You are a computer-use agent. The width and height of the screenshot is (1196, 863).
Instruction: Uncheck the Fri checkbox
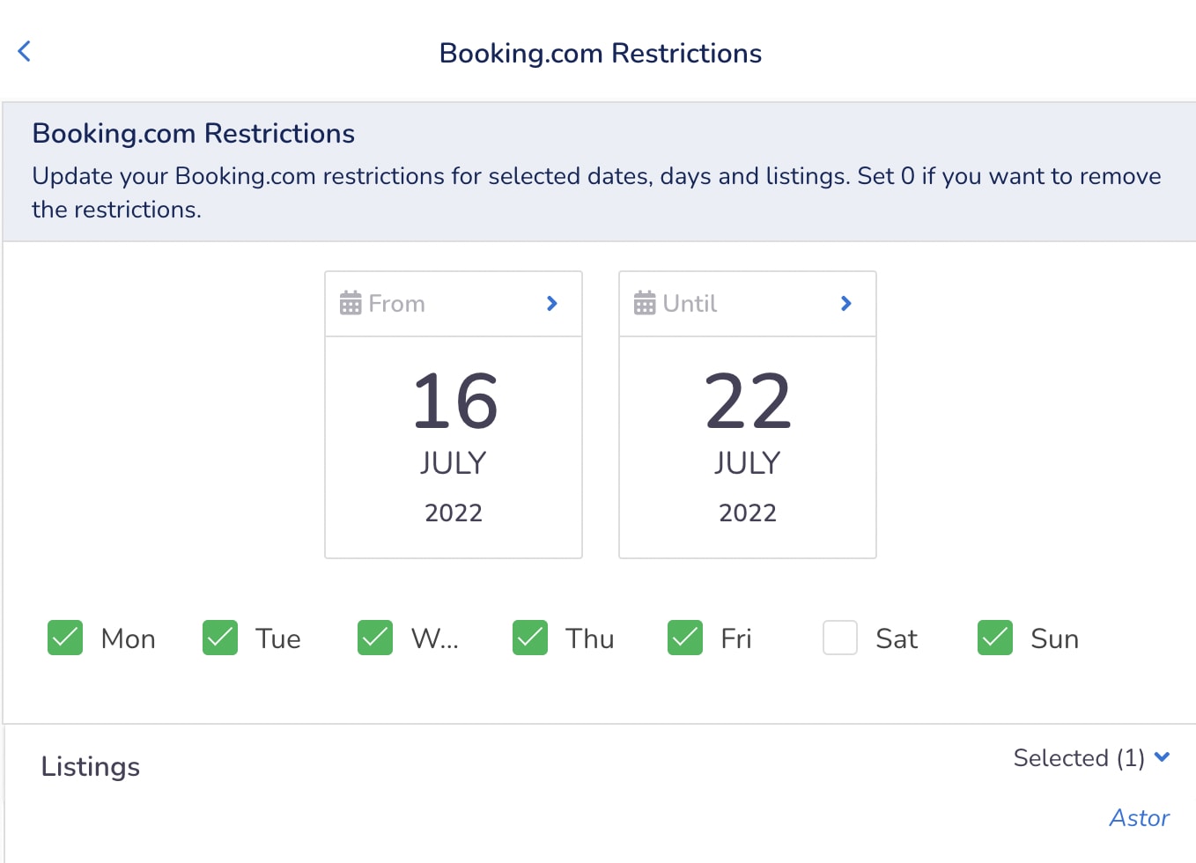[685, 638]
